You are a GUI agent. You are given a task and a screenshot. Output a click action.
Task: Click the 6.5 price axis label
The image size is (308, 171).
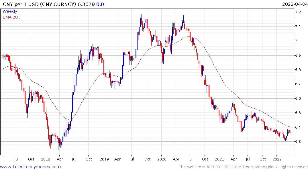(298, 113)
